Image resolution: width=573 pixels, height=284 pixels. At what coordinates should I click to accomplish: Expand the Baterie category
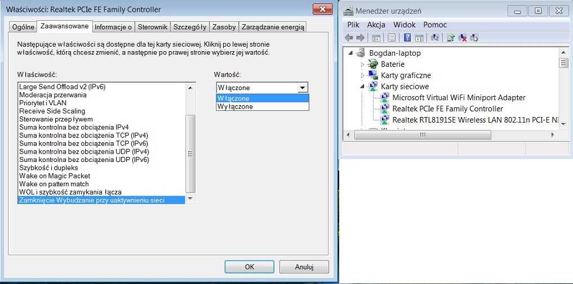pyautogui.click(x=362, y=65)
